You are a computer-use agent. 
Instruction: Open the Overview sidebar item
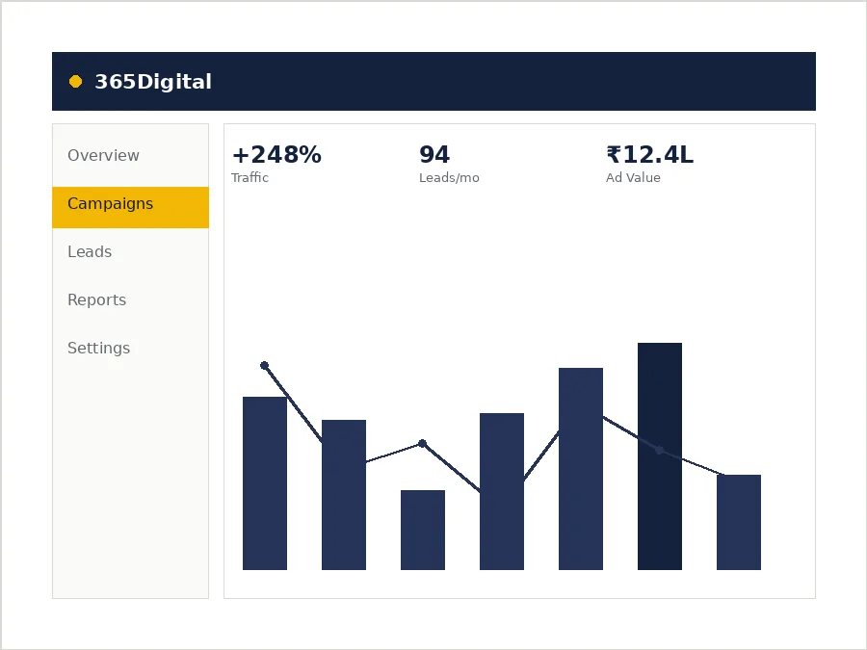[x=130, y=155]
